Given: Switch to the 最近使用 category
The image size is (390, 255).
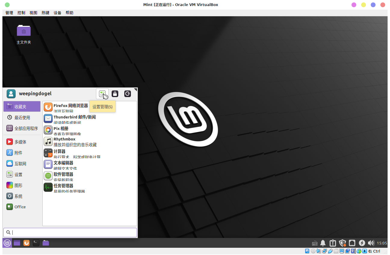Looking at the screenshot, I should point(23,117).
